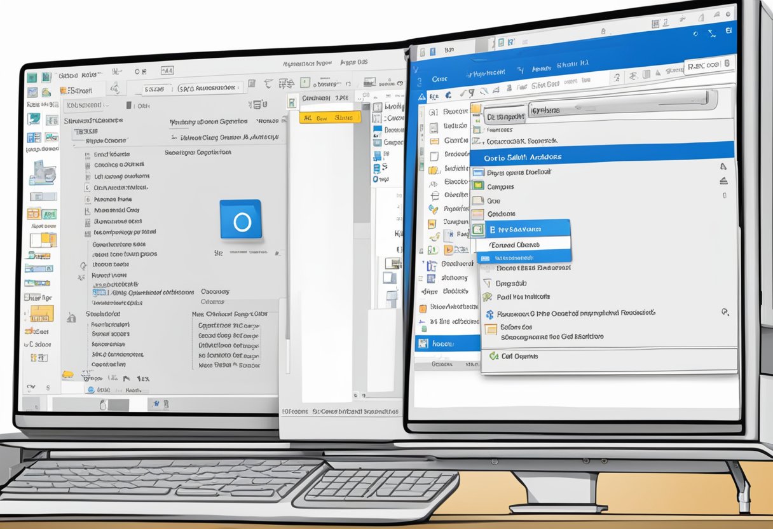Click the yellow highlighted button on left monitor
This screenshot has width=773, height=529.
point(329,118)
